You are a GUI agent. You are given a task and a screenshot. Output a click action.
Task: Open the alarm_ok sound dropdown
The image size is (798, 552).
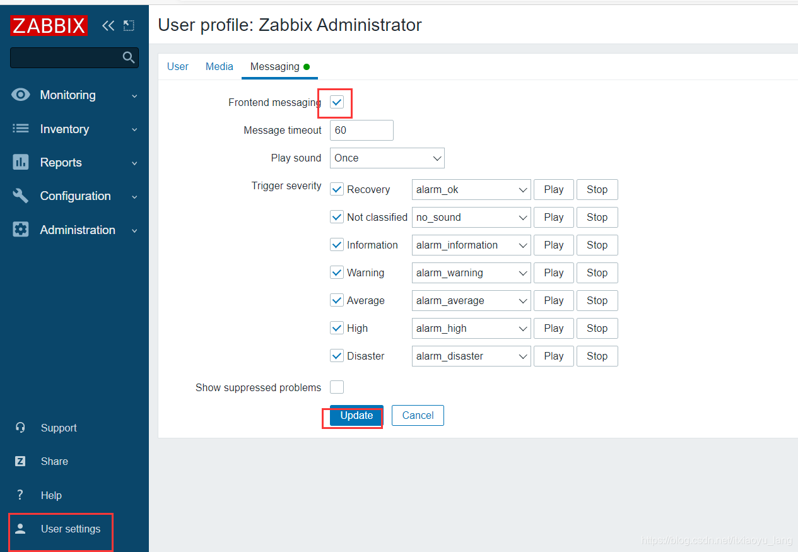pyautogui.click(x=471, y=189)
